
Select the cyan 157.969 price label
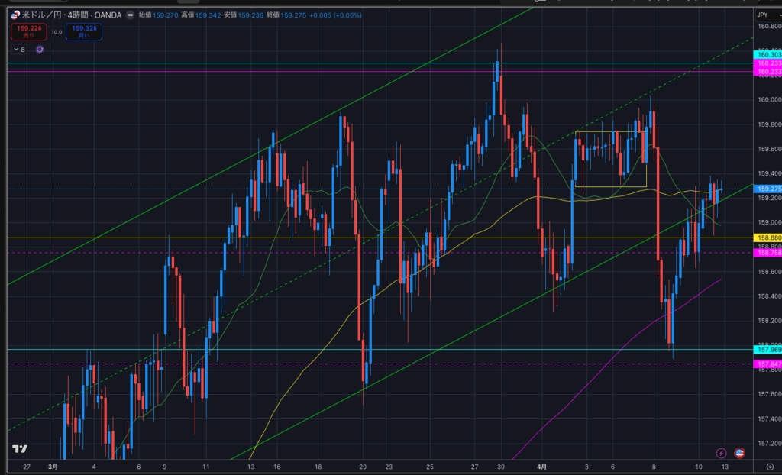point(766,349)
